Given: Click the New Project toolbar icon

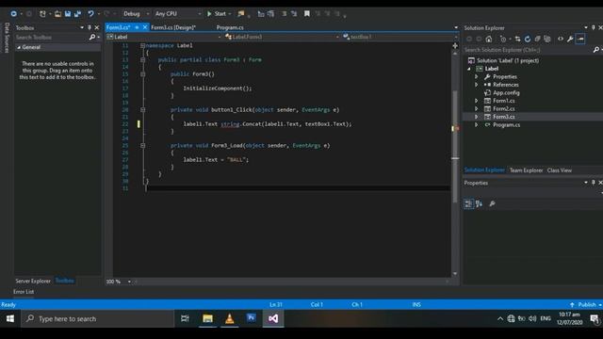Looking at the screenshot, I should (x=42, y=14).
